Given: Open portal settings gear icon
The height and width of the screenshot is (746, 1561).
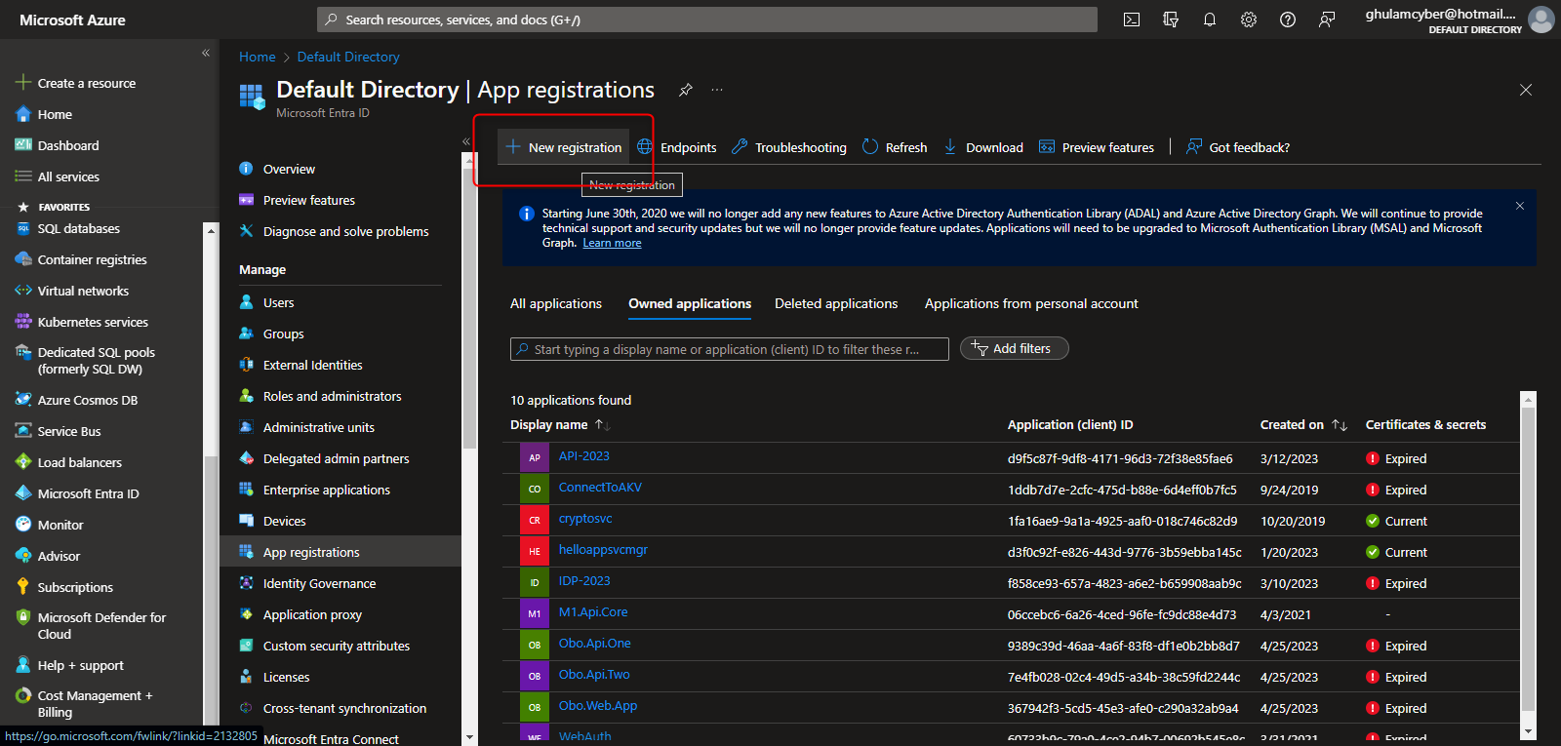Looking at the screenshot, I should pyautogui.click(x=1249, y=20).
